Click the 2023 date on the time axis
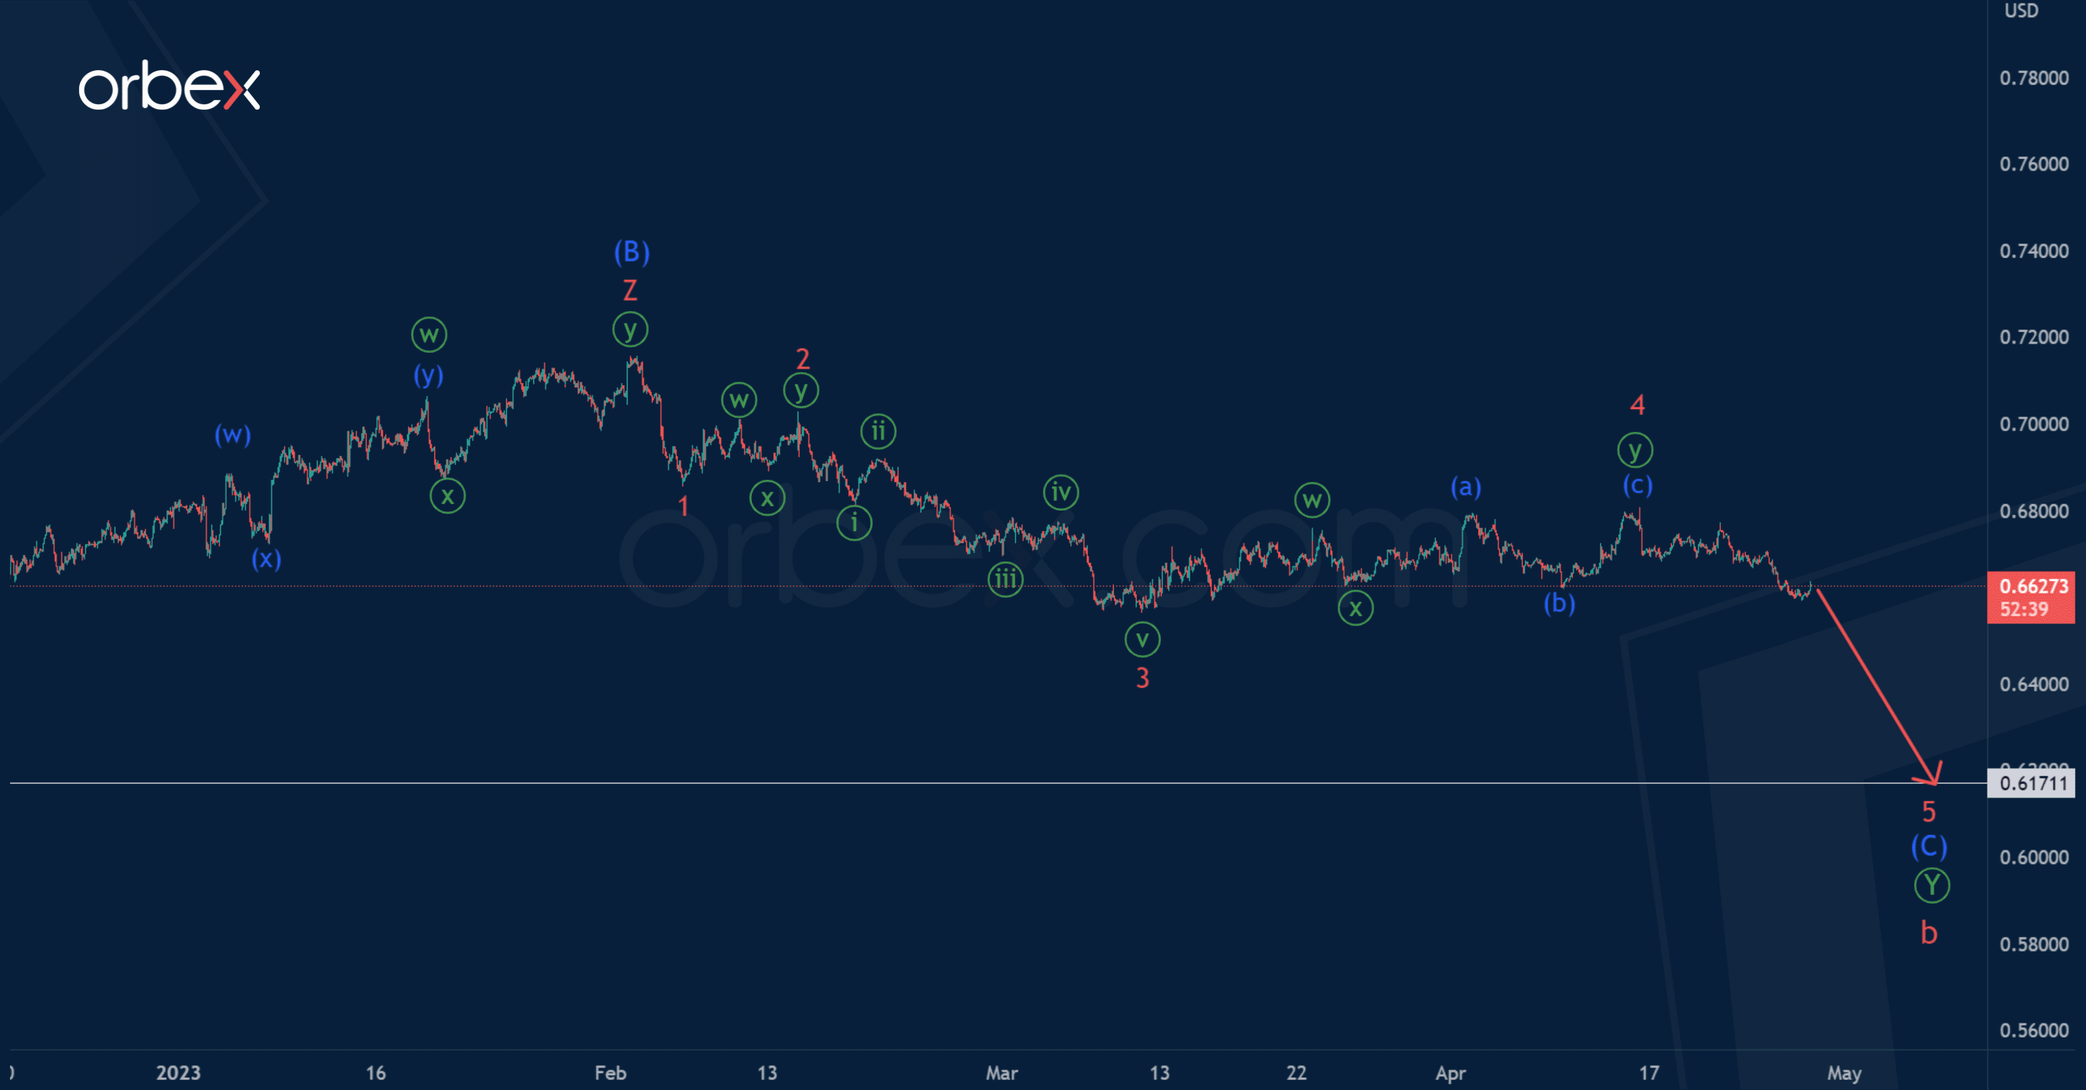 coord(179,1073)
